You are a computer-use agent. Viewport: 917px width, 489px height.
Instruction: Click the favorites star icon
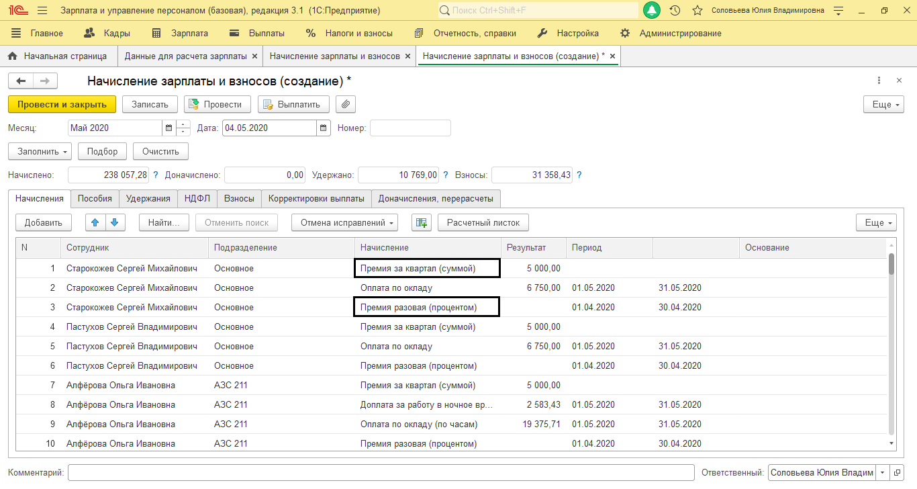point(697,11)
